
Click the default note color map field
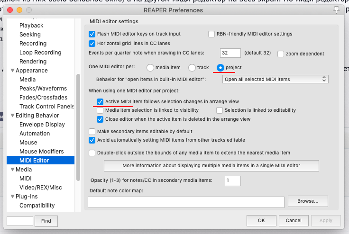pos(186,202)
